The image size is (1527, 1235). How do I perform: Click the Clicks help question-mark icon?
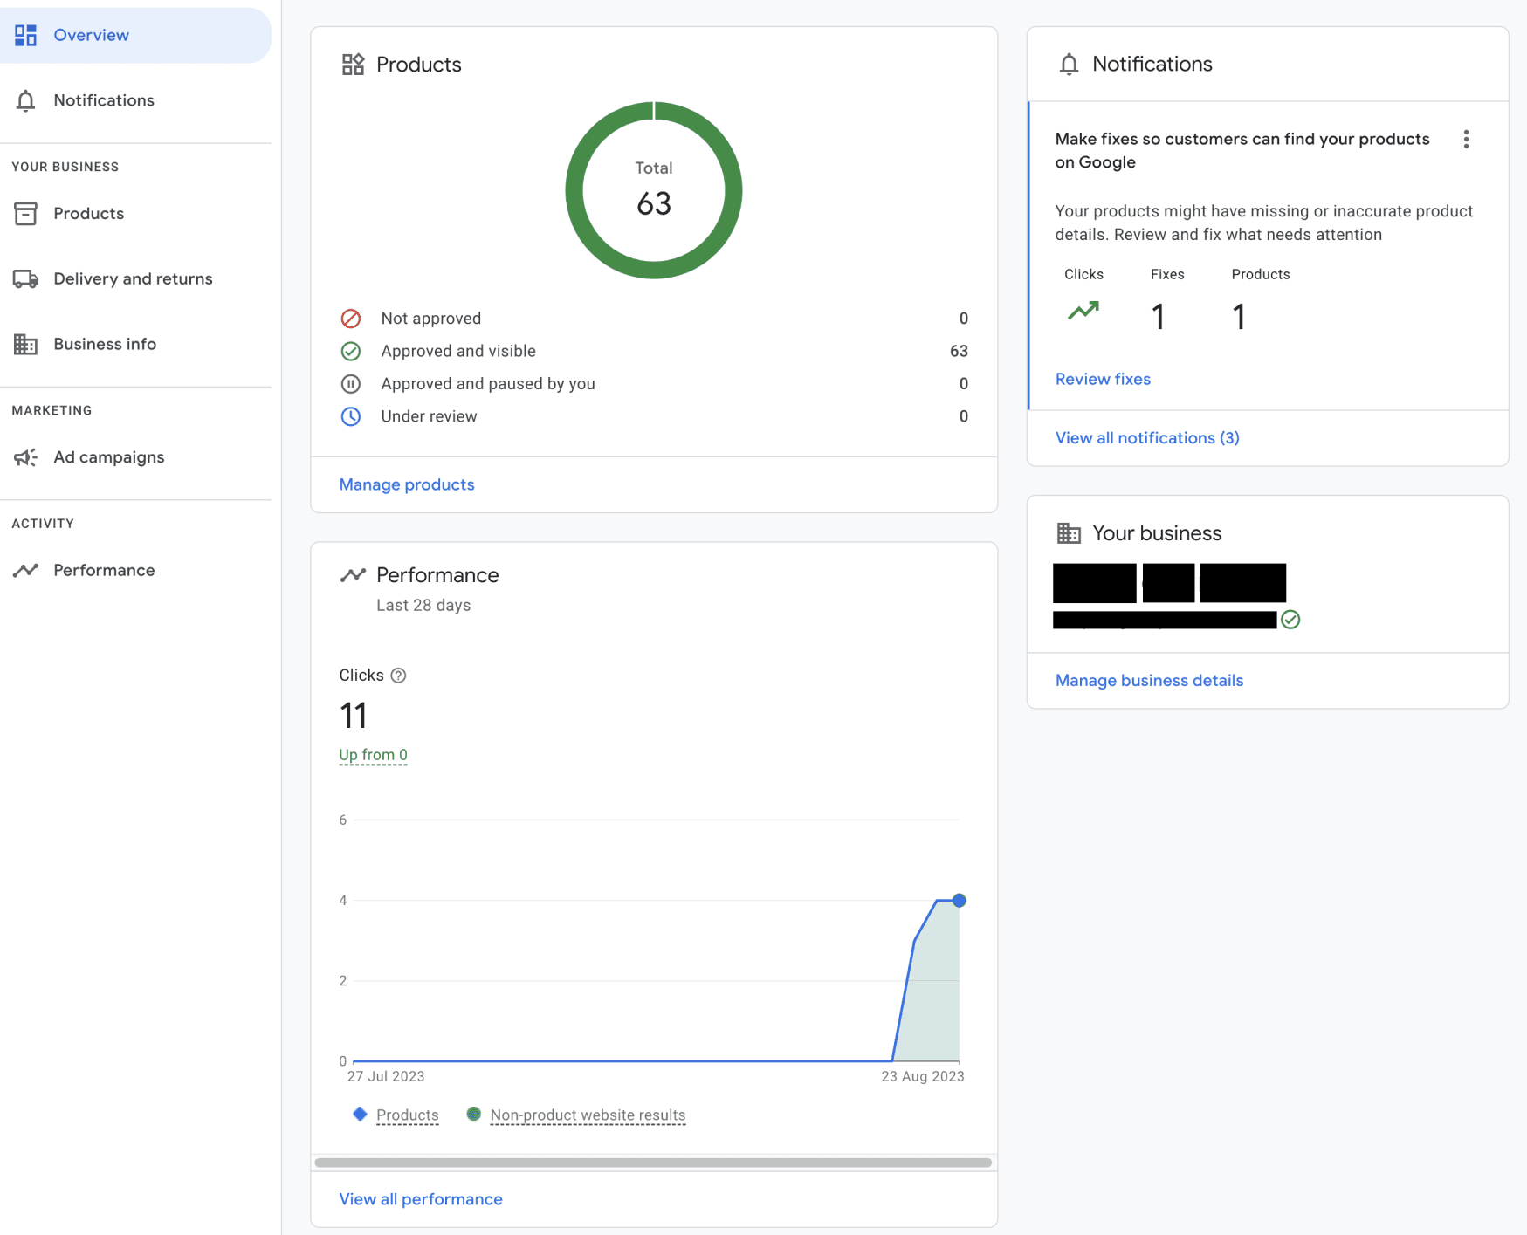pos(399,675)
